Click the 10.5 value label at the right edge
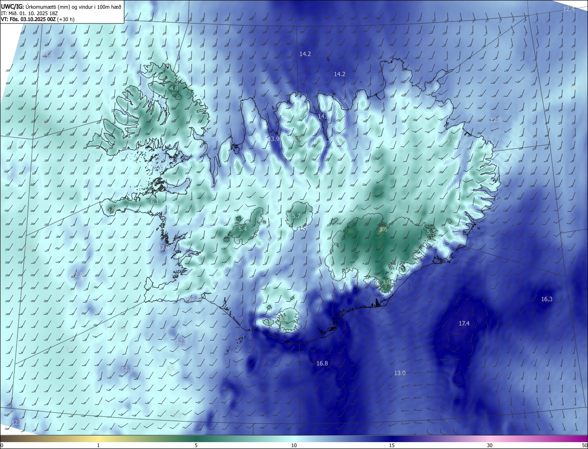This screenshot has height=449, width=588. coord(576,88)
